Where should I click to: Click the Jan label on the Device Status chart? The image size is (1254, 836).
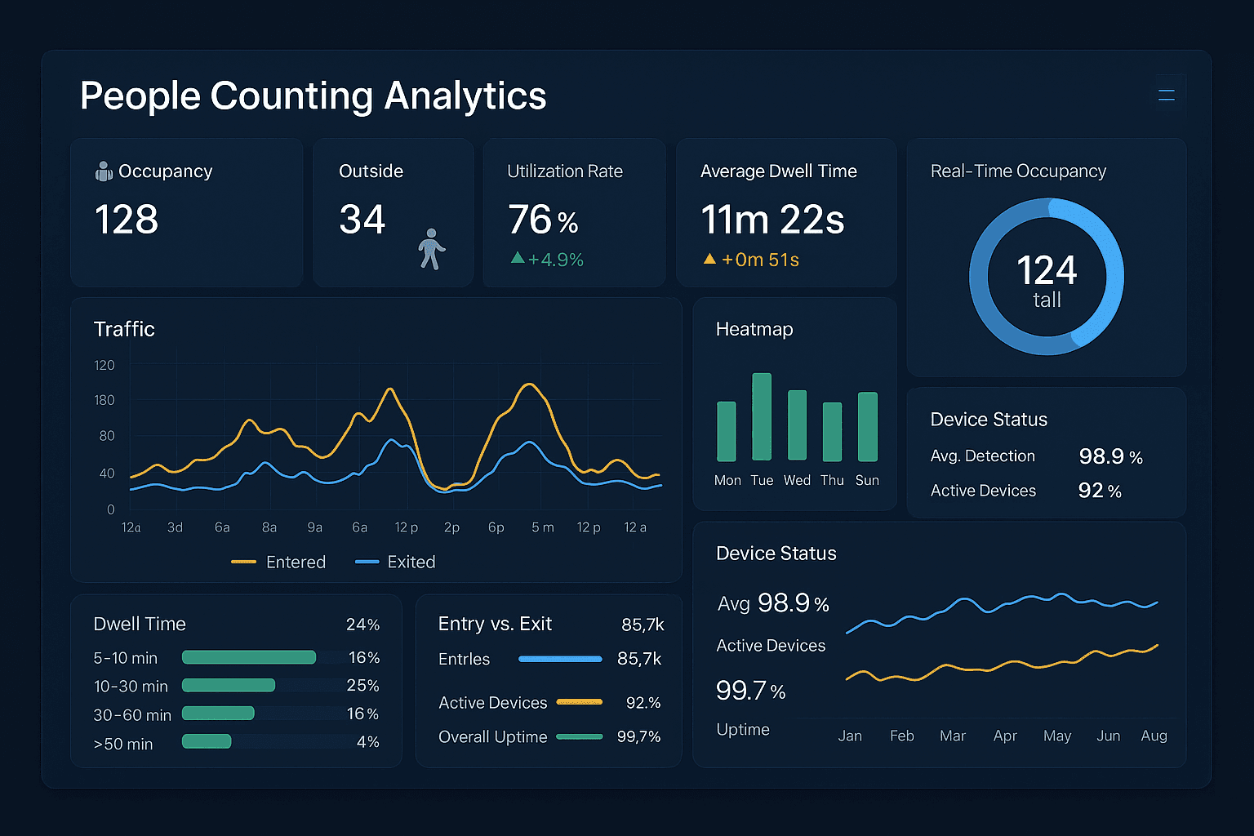click(850, 736)
